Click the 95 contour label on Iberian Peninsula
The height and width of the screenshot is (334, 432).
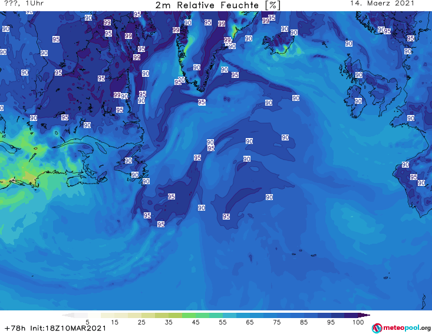point(414,177)
